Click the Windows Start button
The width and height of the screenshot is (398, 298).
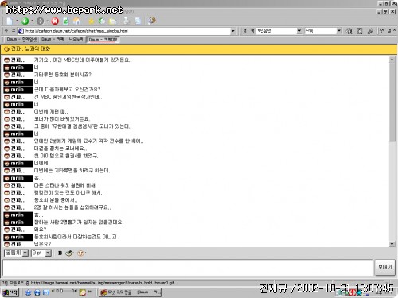coord(10,292)
